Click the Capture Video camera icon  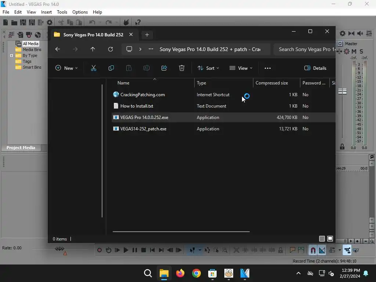tap(29, 35)
